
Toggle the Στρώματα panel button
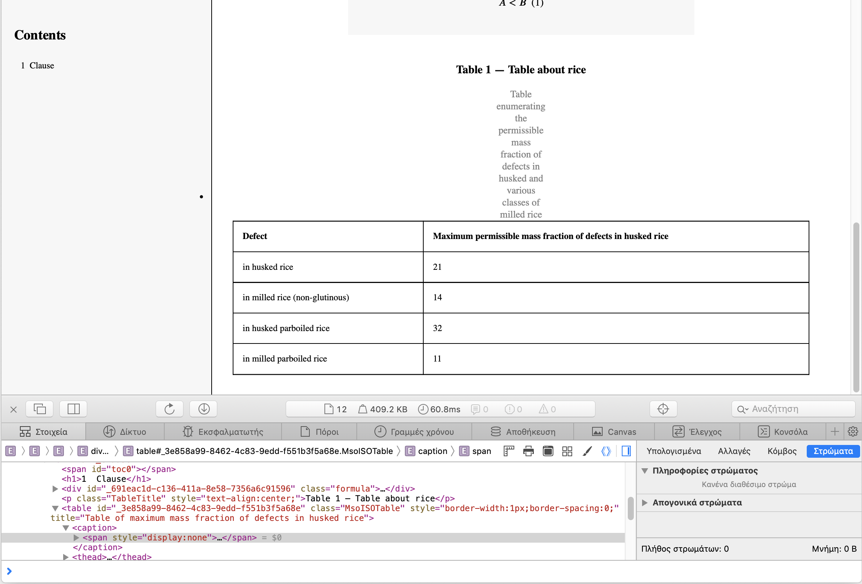point(834,451)
